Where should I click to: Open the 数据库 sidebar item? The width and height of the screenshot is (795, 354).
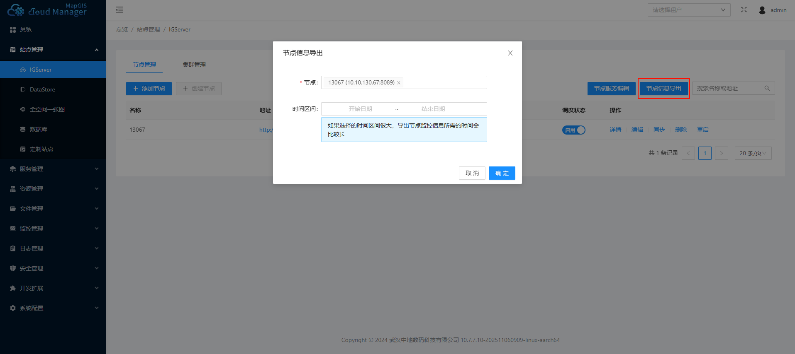pyautogui.click(x=38, y=129)
